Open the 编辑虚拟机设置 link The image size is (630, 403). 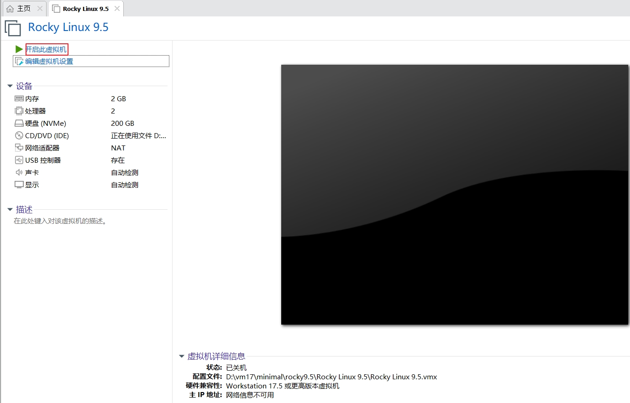49,61
